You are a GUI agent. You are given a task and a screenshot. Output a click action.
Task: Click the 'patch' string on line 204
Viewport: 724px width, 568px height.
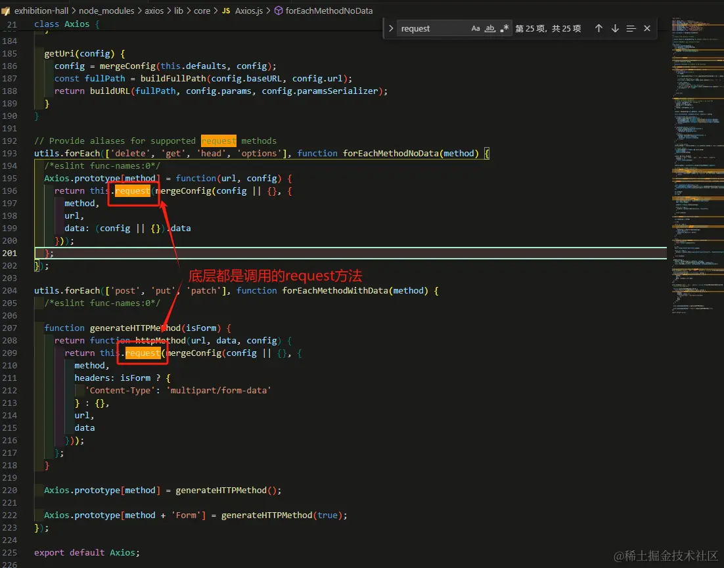pyautogui.click(x=204, y=291)
